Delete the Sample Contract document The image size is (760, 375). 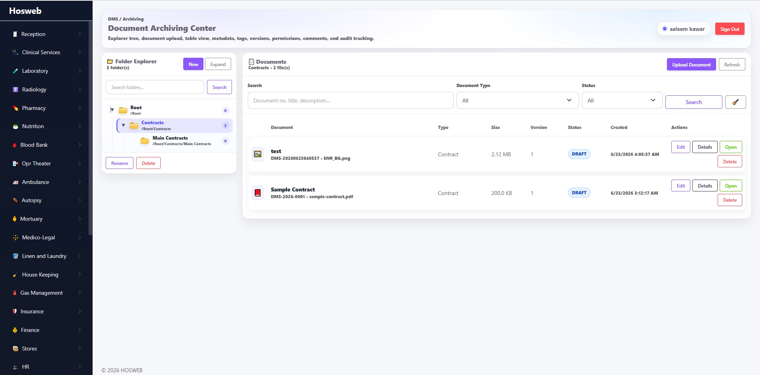point(730,200)
